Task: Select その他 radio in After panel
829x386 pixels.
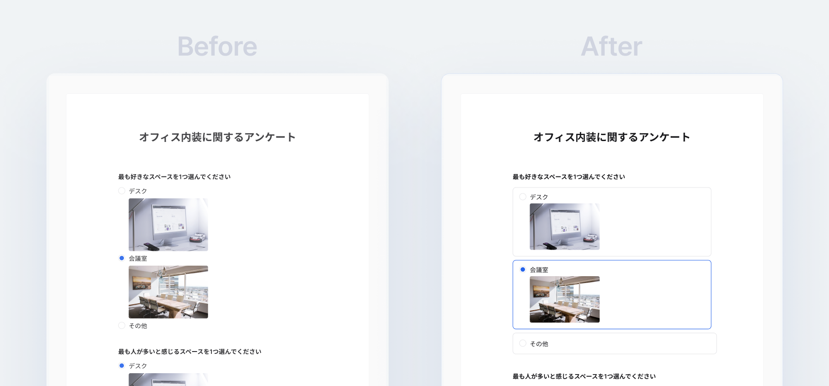Action: pos(523,343)
